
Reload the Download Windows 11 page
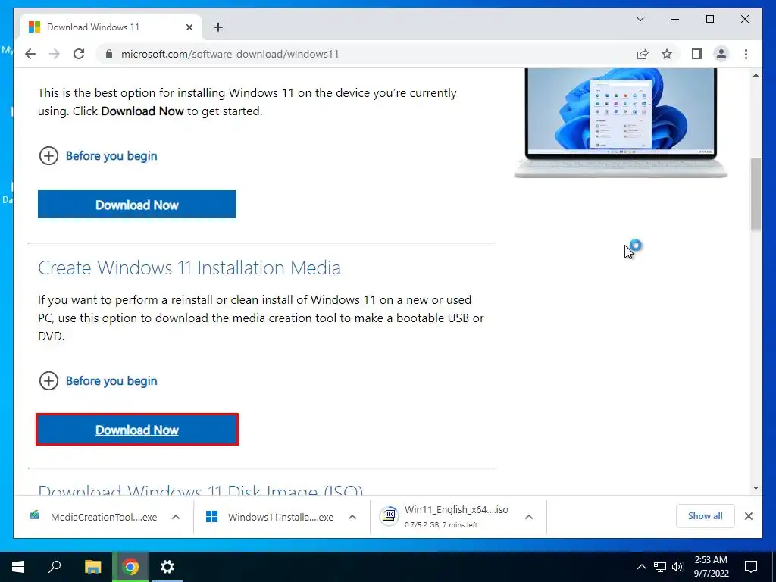pyautogui.click(x=79, y=54)
